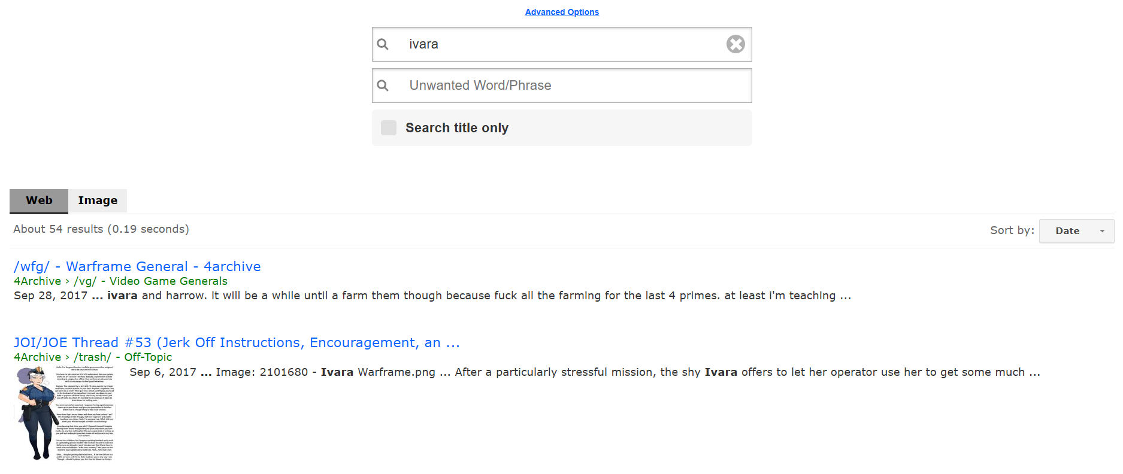Click the magnifier icon beside ivara
Screen dimensions: 1123x474
(383, 44)
